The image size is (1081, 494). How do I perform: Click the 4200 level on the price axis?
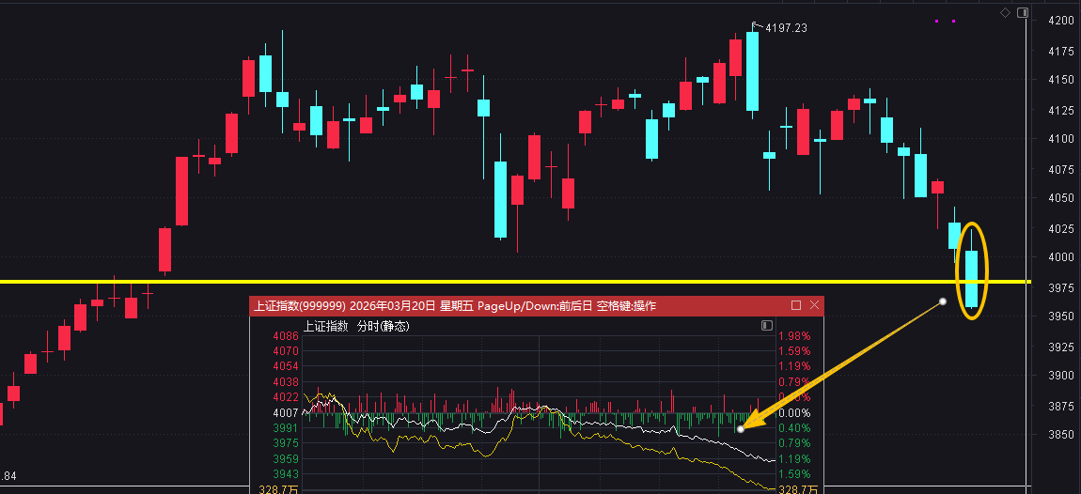point(1060,21)
